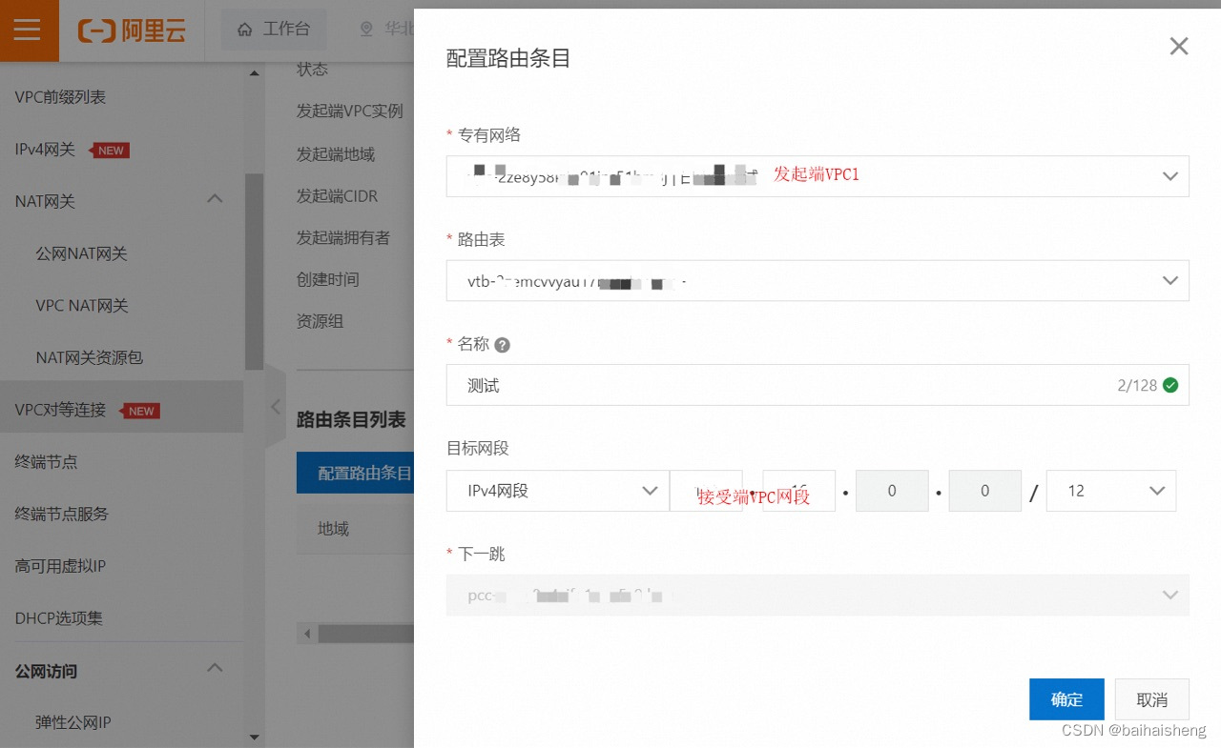Click the 取消 cancel button
This screenshot has height=748, width=1221.
point(1151,698)
